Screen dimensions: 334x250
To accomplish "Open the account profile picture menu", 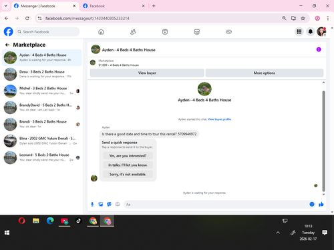I will [x=321, y=32].
